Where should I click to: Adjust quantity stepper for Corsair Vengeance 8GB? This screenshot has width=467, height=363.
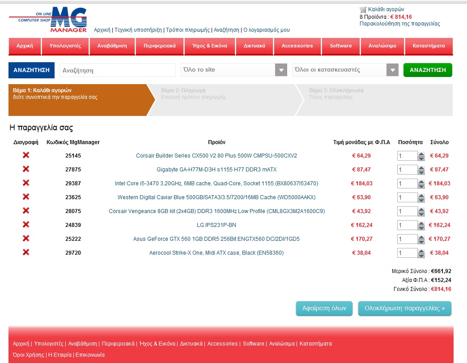(421, 211)
